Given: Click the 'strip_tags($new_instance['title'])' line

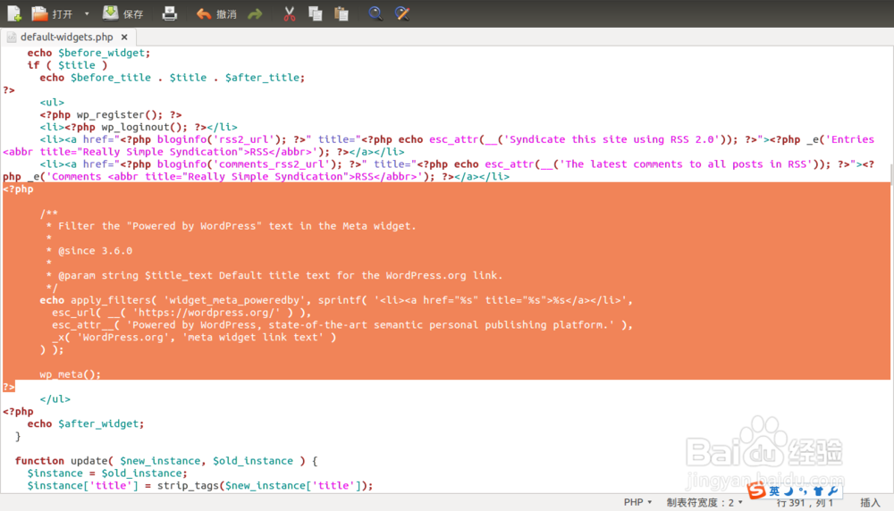Looking at the screenshot, I should click(x=200, y=486).
